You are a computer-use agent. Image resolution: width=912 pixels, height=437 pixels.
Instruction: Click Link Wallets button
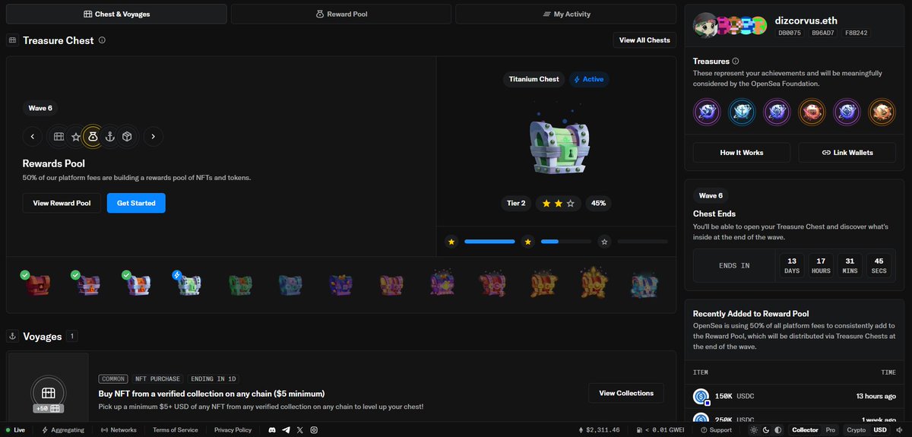click(847, 153)
